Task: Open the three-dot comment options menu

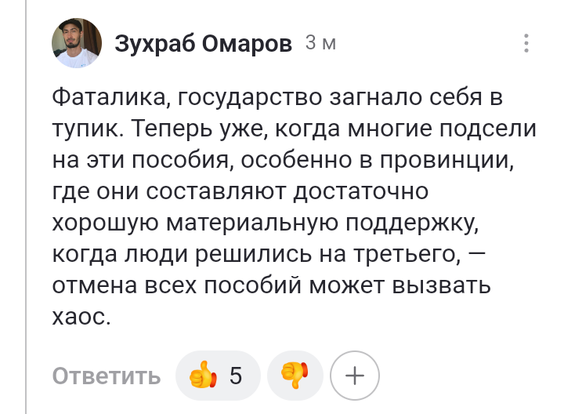Action: tap(526, 43)
